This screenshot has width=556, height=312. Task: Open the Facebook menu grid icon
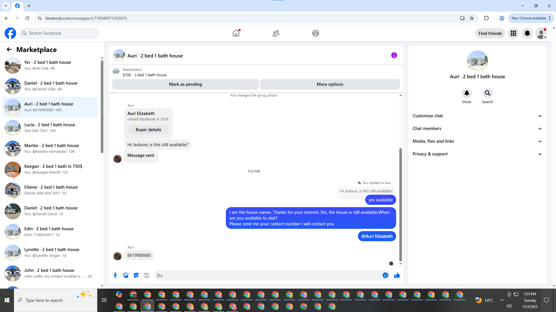[x=513, y=33]
